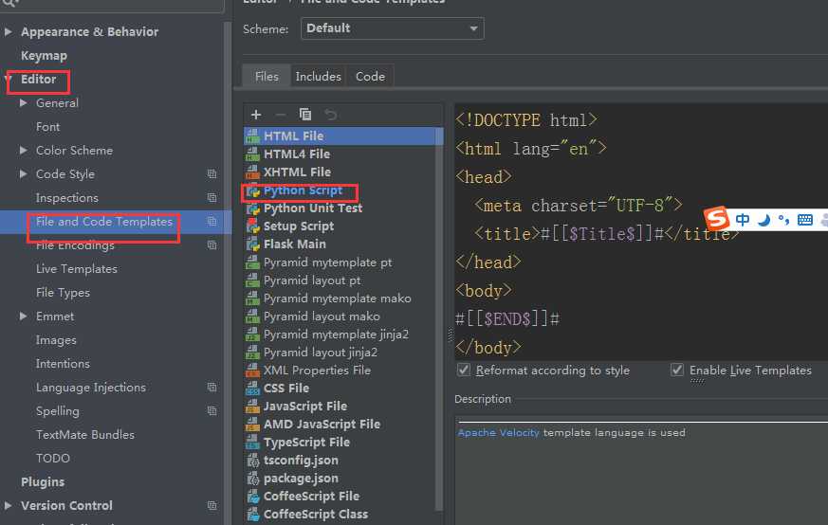
Task: Select the package.json icon
Action: click(253, 478)
